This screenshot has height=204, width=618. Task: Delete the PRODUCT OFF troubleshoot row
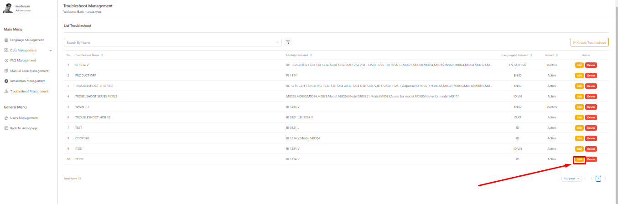pyautogui.click(x=591, y=76)
